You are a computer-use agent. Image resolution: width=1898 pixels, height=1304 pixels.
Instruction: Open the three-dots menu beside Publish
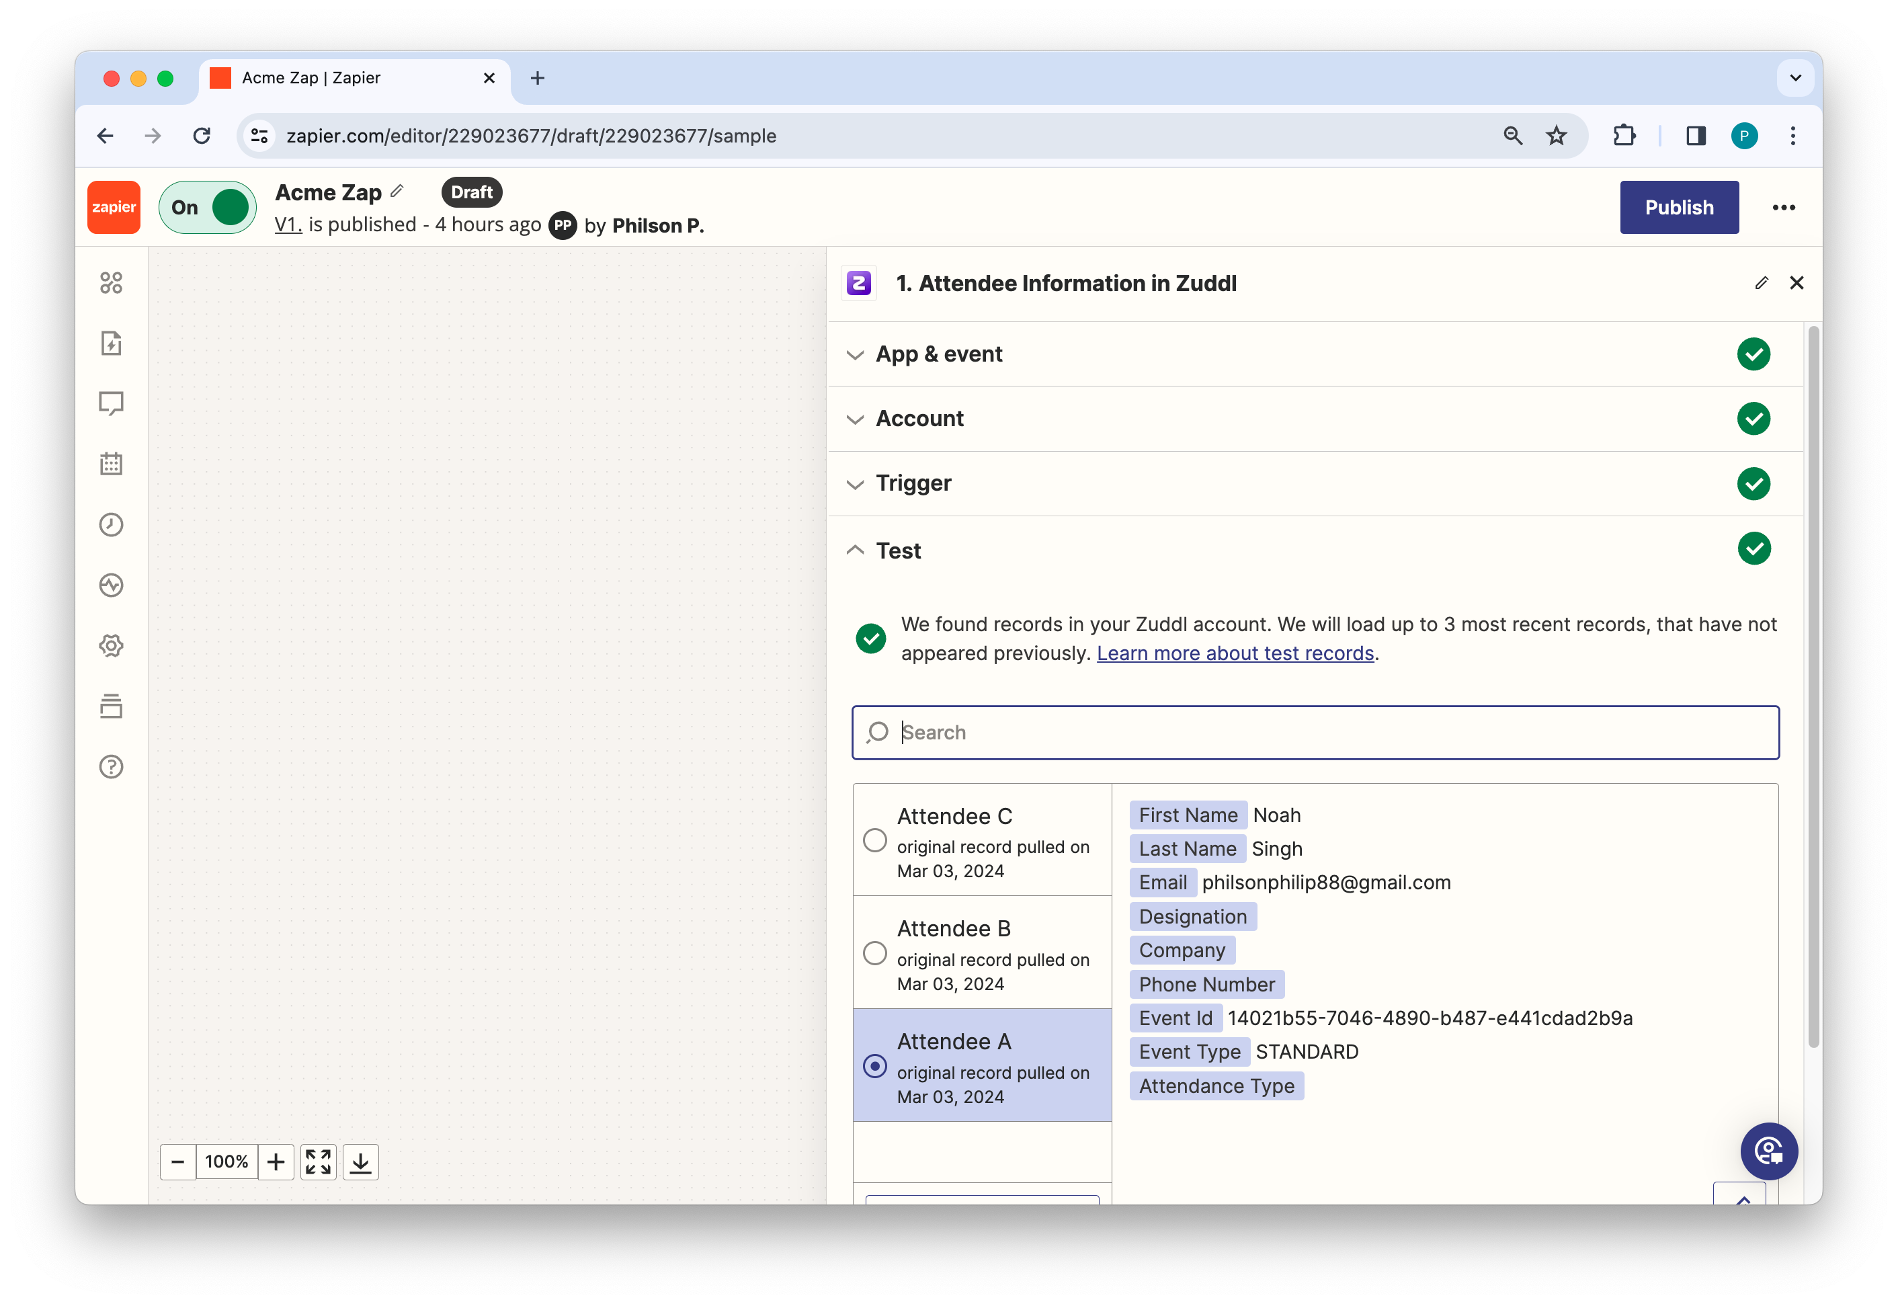1784,208
